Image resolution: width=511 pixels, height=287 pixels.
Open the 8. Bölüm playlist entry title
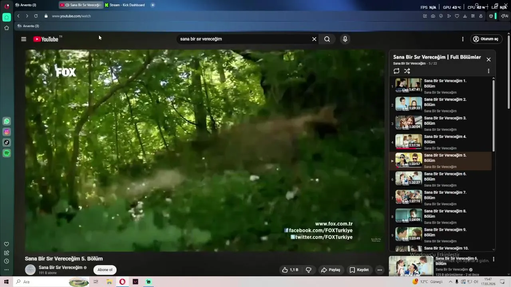[x=445, y=214]
